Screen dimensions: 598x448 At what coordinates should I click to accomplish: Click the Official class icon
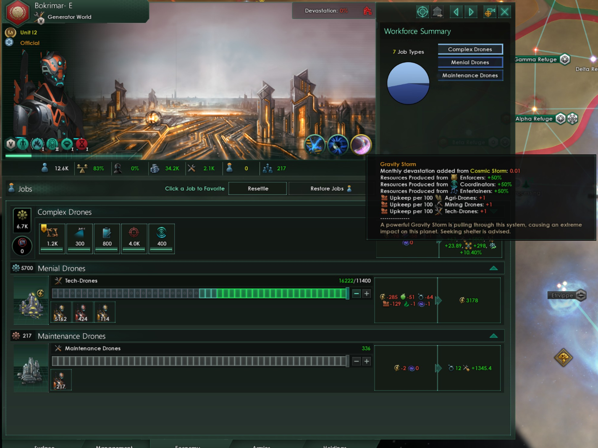coord(9,42)
